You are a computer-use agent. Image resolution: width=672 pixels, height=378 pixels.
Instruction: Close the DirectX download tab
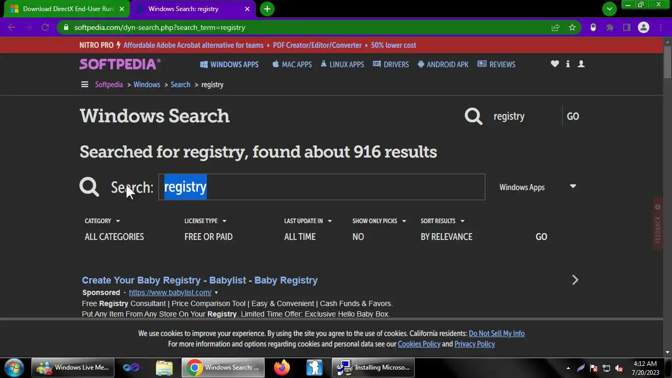pos(122,9)
